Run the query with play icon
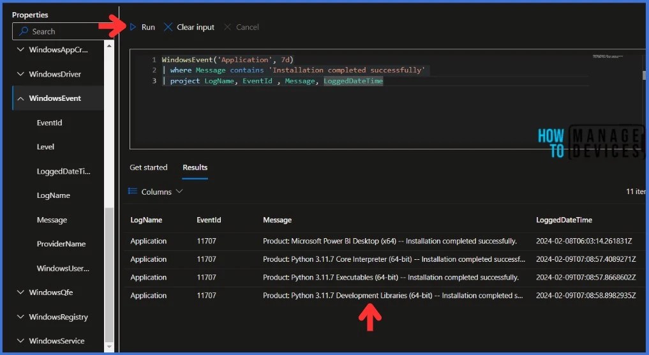649x355 pixels. (x=133, y=27)
